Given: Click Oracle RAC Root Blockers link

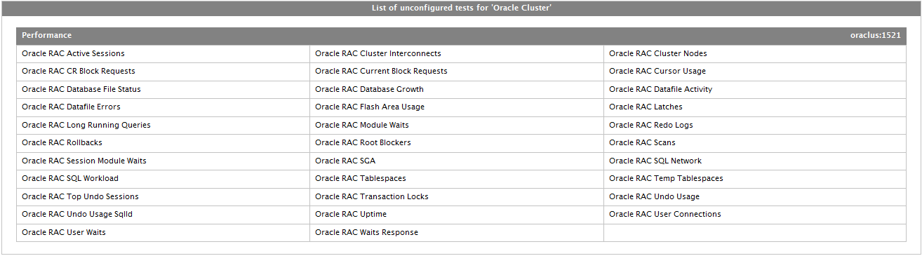Looking at the screenshot, I should coord(363,142).
